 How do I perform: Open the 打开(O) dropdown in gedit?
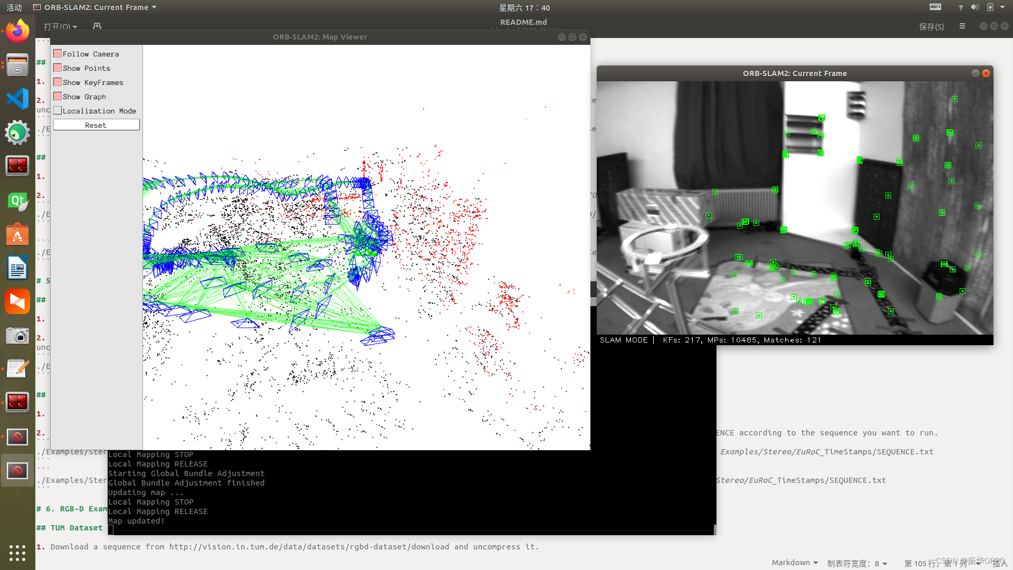(60, 26)
